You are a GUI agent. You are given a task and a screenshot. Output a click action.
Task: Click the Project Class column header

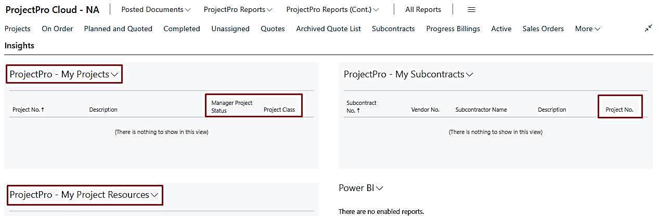279,110
